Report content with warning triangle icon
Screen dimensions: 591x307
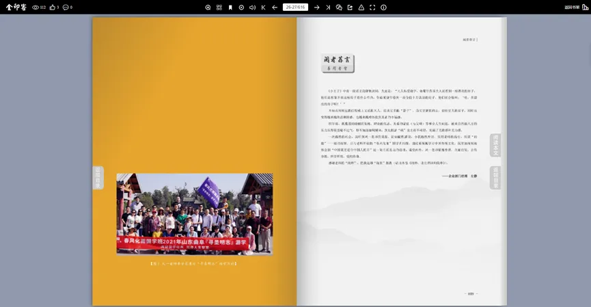coord(361,7)
